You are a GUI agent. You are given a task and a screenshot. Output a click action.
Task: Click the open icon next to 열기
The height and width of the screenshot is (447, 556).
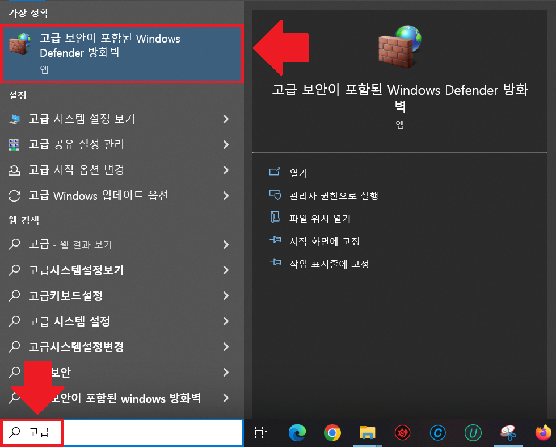click(275, 172)
